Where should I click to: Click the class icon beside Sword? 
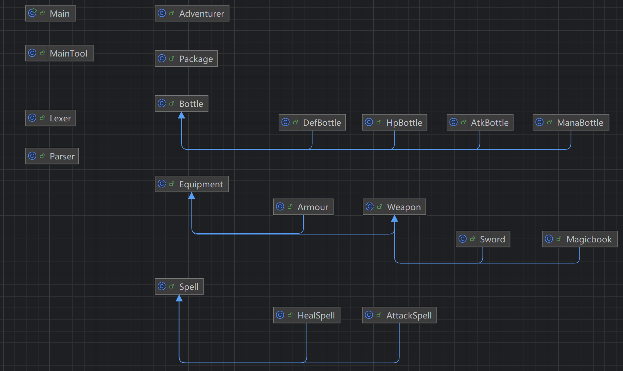tap(463, 239)
